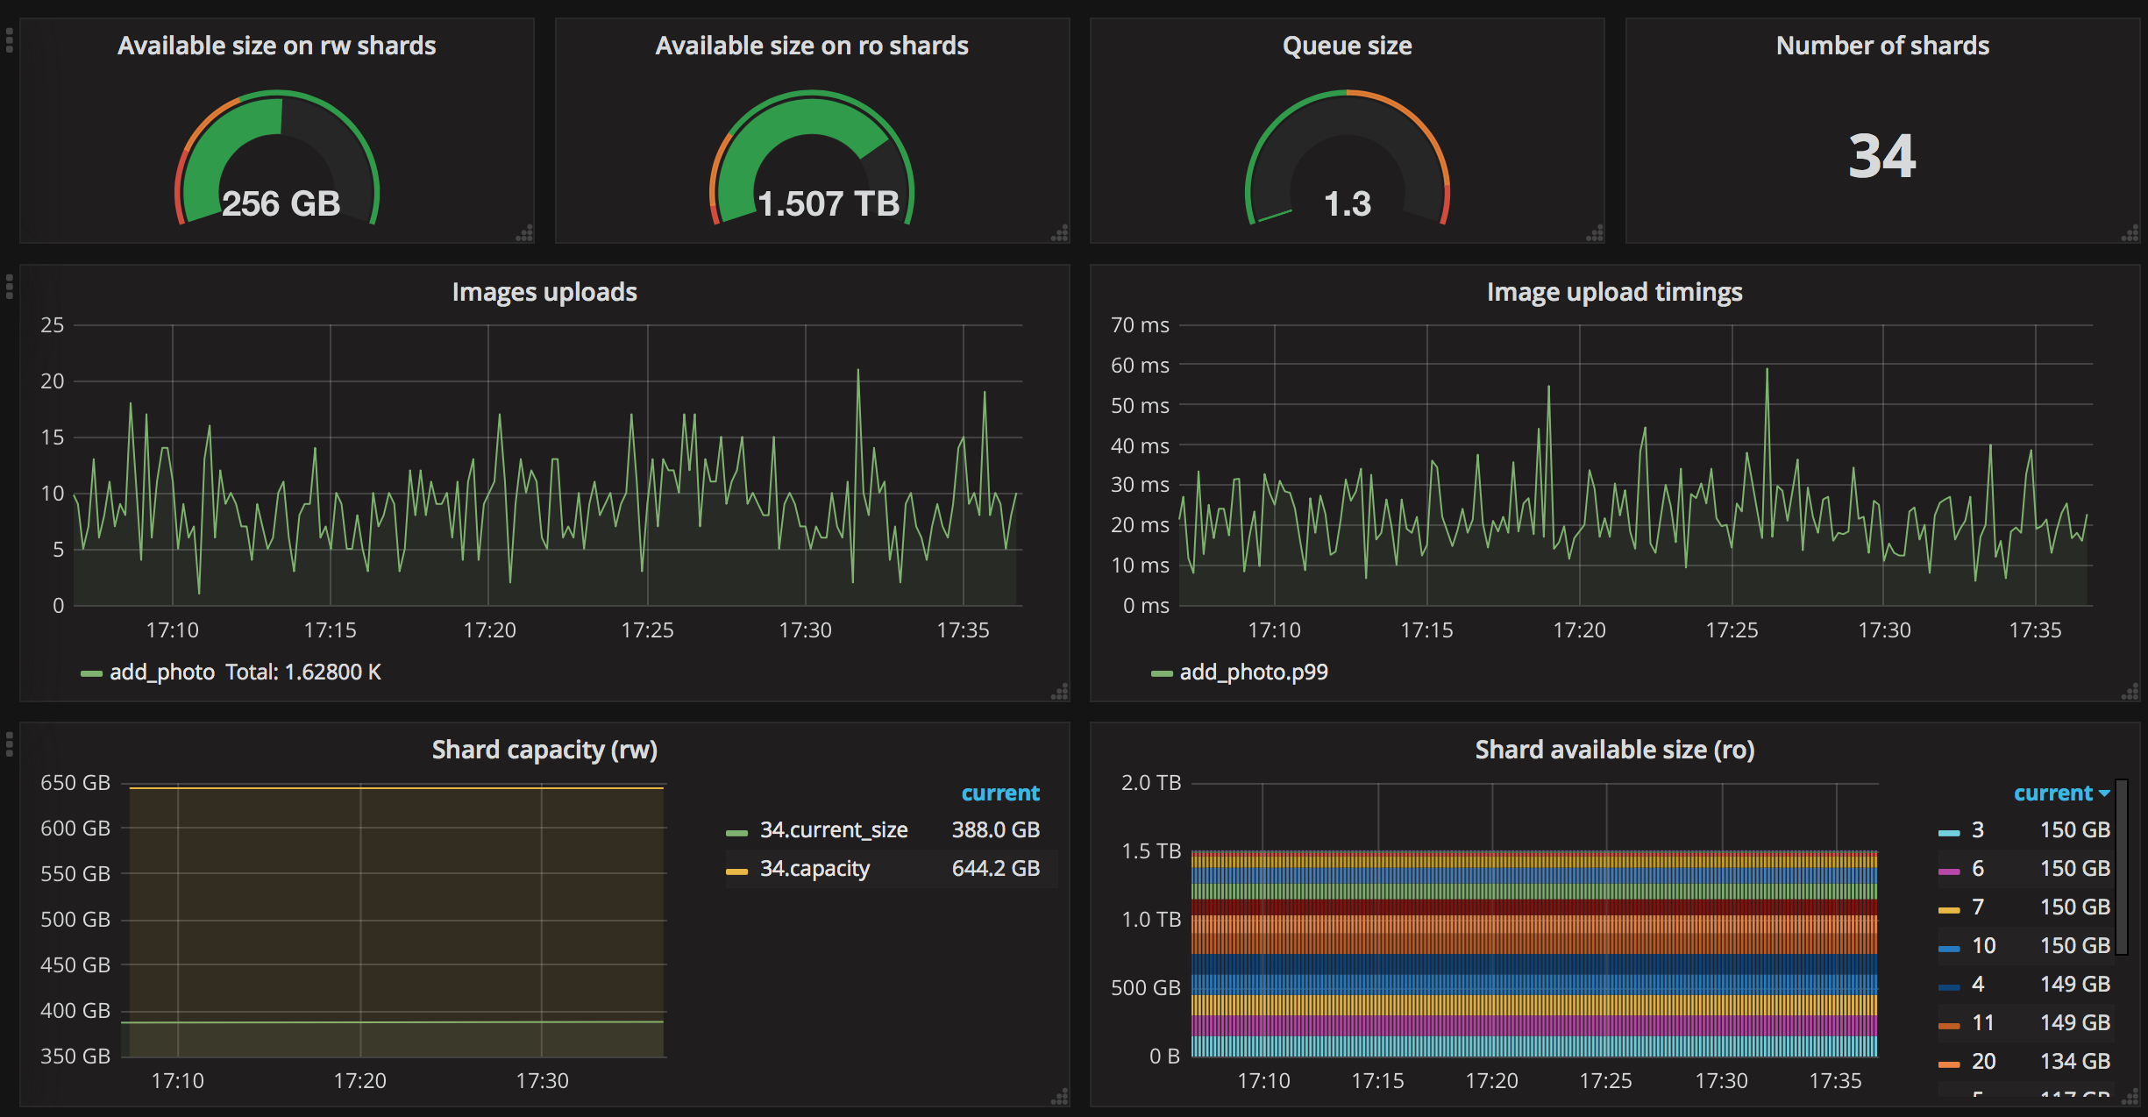The height and width of the screenshot is (1117, 2148).
Task: Grab resize handle of Queue size panel
Action: 1596,234
